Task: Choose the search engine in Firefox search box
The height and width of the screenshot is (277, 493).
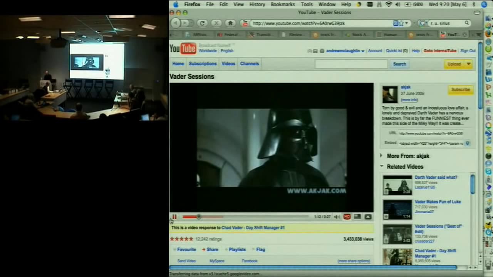Action: (423, 23)
